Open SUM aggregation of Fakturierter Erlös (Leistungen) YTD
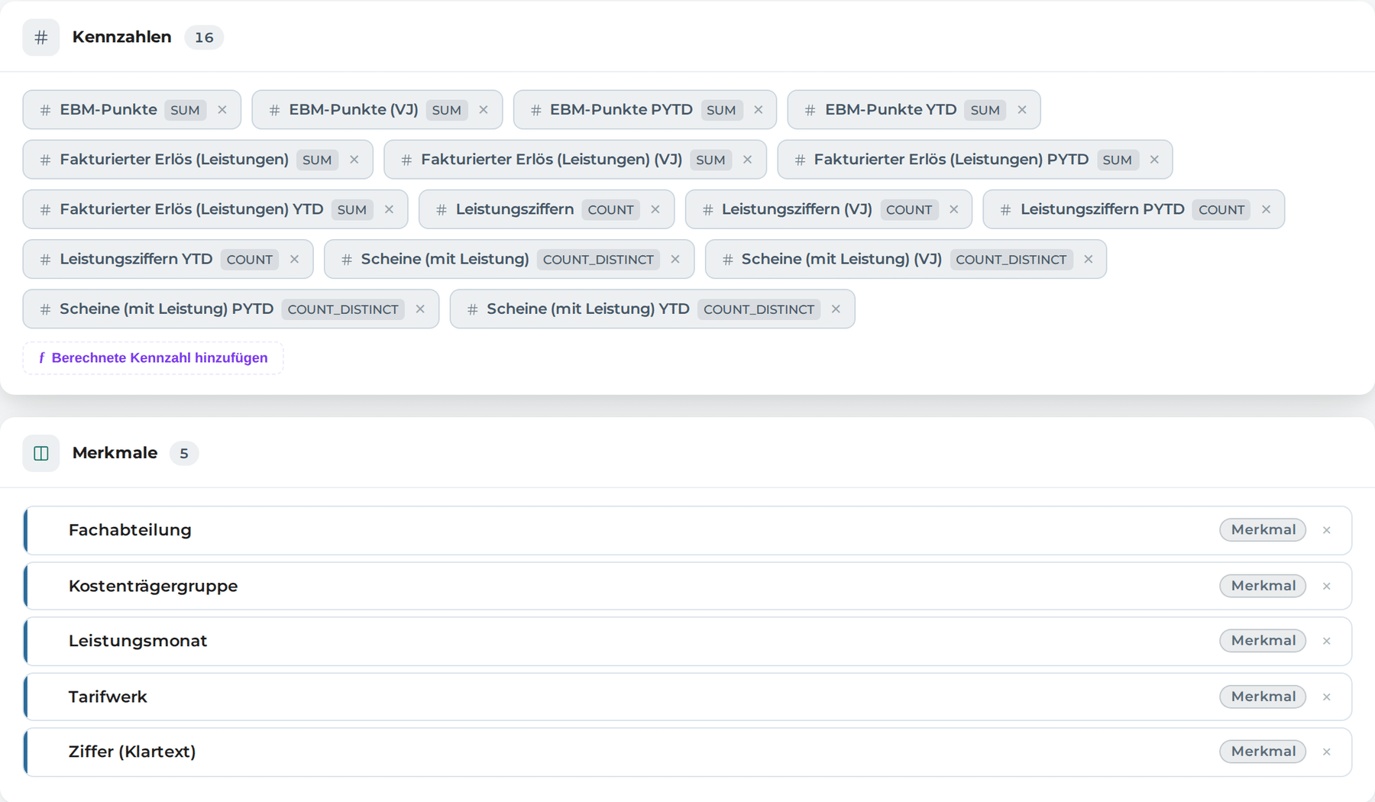Image resolution: width=1375 pixels, height=802 pixels. pyautogui.click(x=352, y=209)
